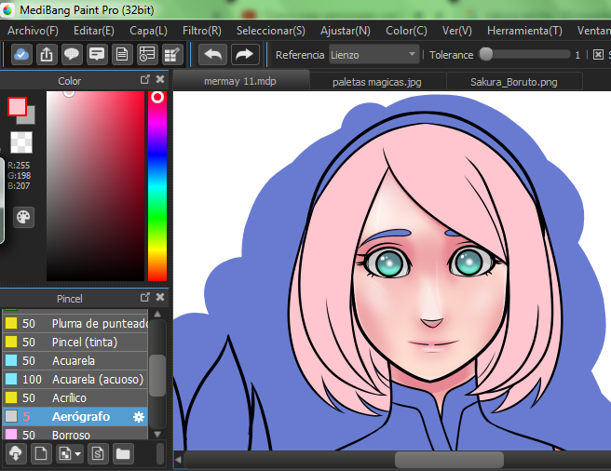Undo the last action with left arrow
The height and width of the screenshot is (471, 611).
click(x=212, y=55)
